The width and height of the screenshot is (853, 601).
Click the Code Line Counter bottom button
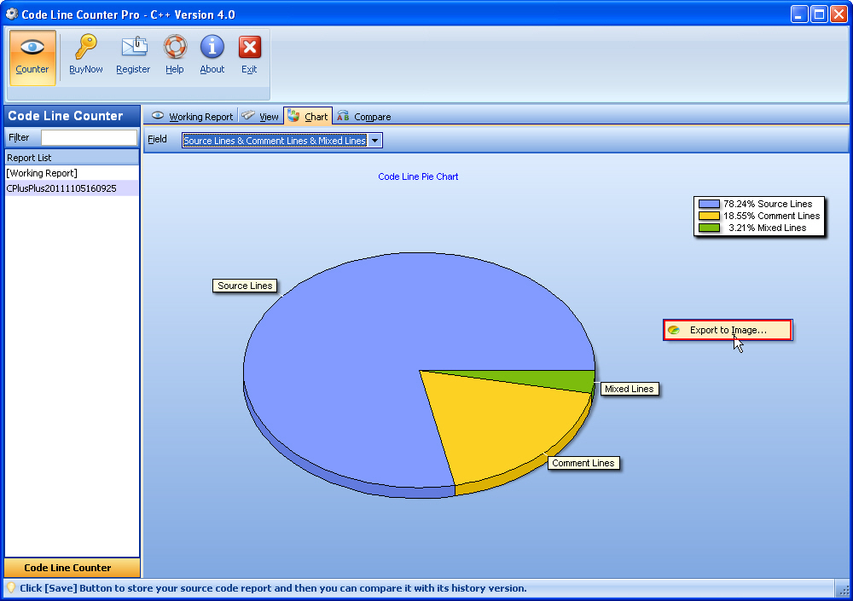click(72, 567)
